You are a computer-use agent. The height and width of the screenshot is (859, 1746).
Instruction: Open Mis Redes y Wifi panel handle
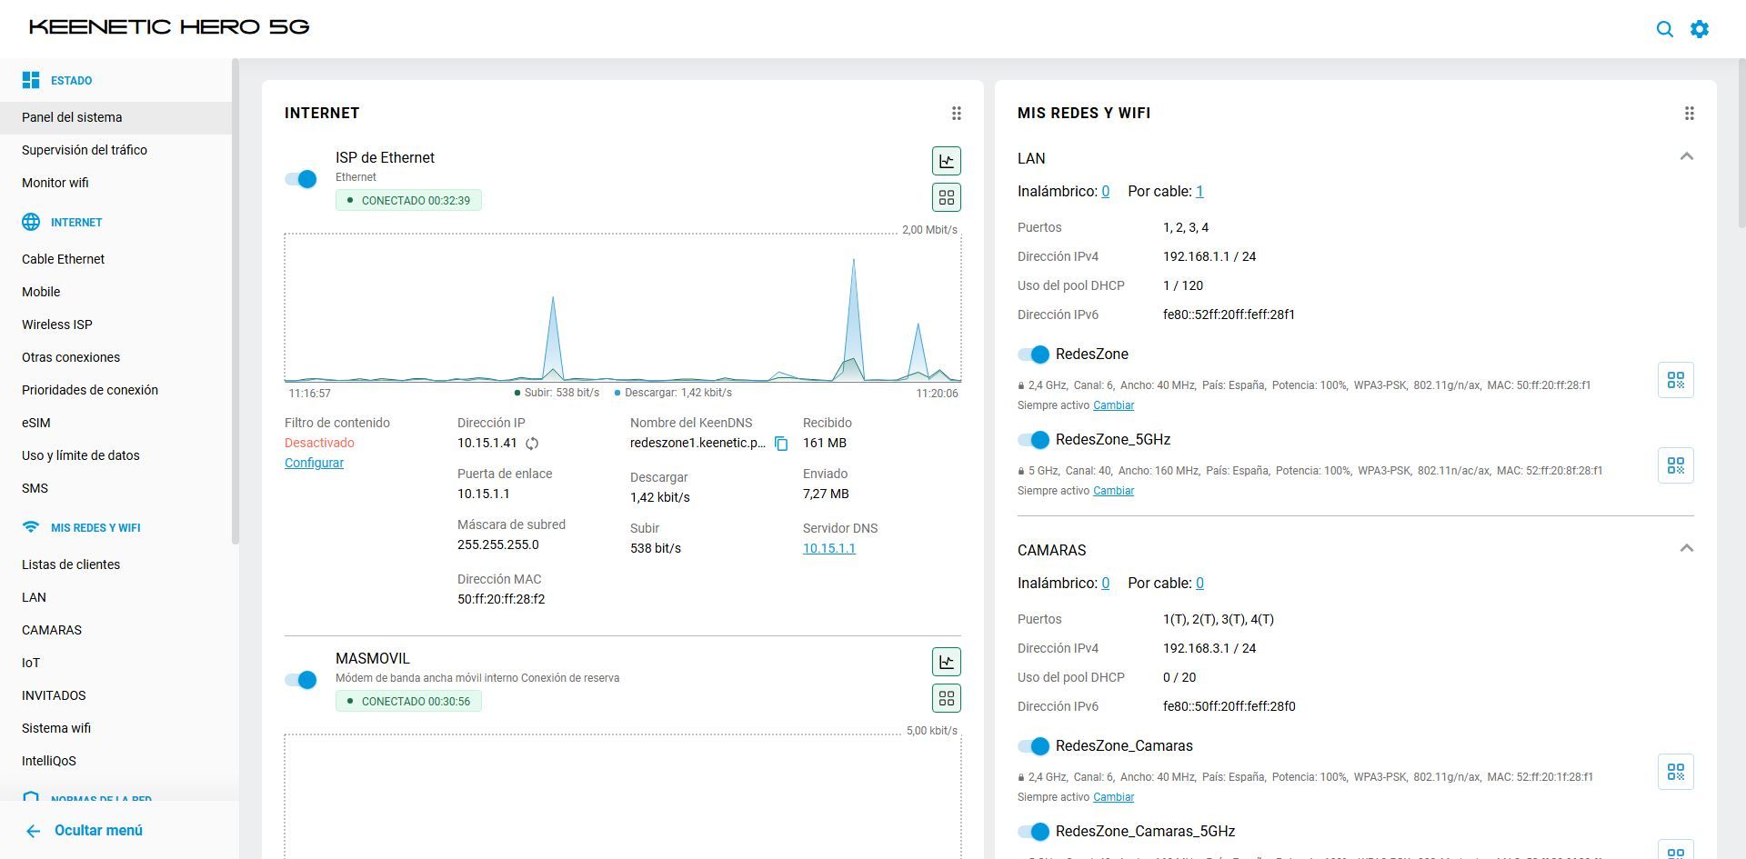pyautogui.click(x=1689, y=114)
